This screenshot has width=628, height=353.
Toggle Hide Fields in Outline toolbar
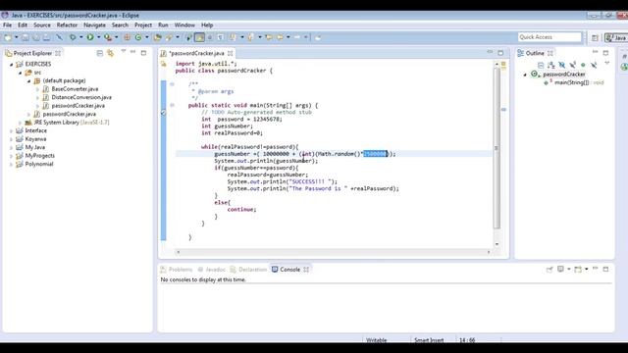point(562,65)
